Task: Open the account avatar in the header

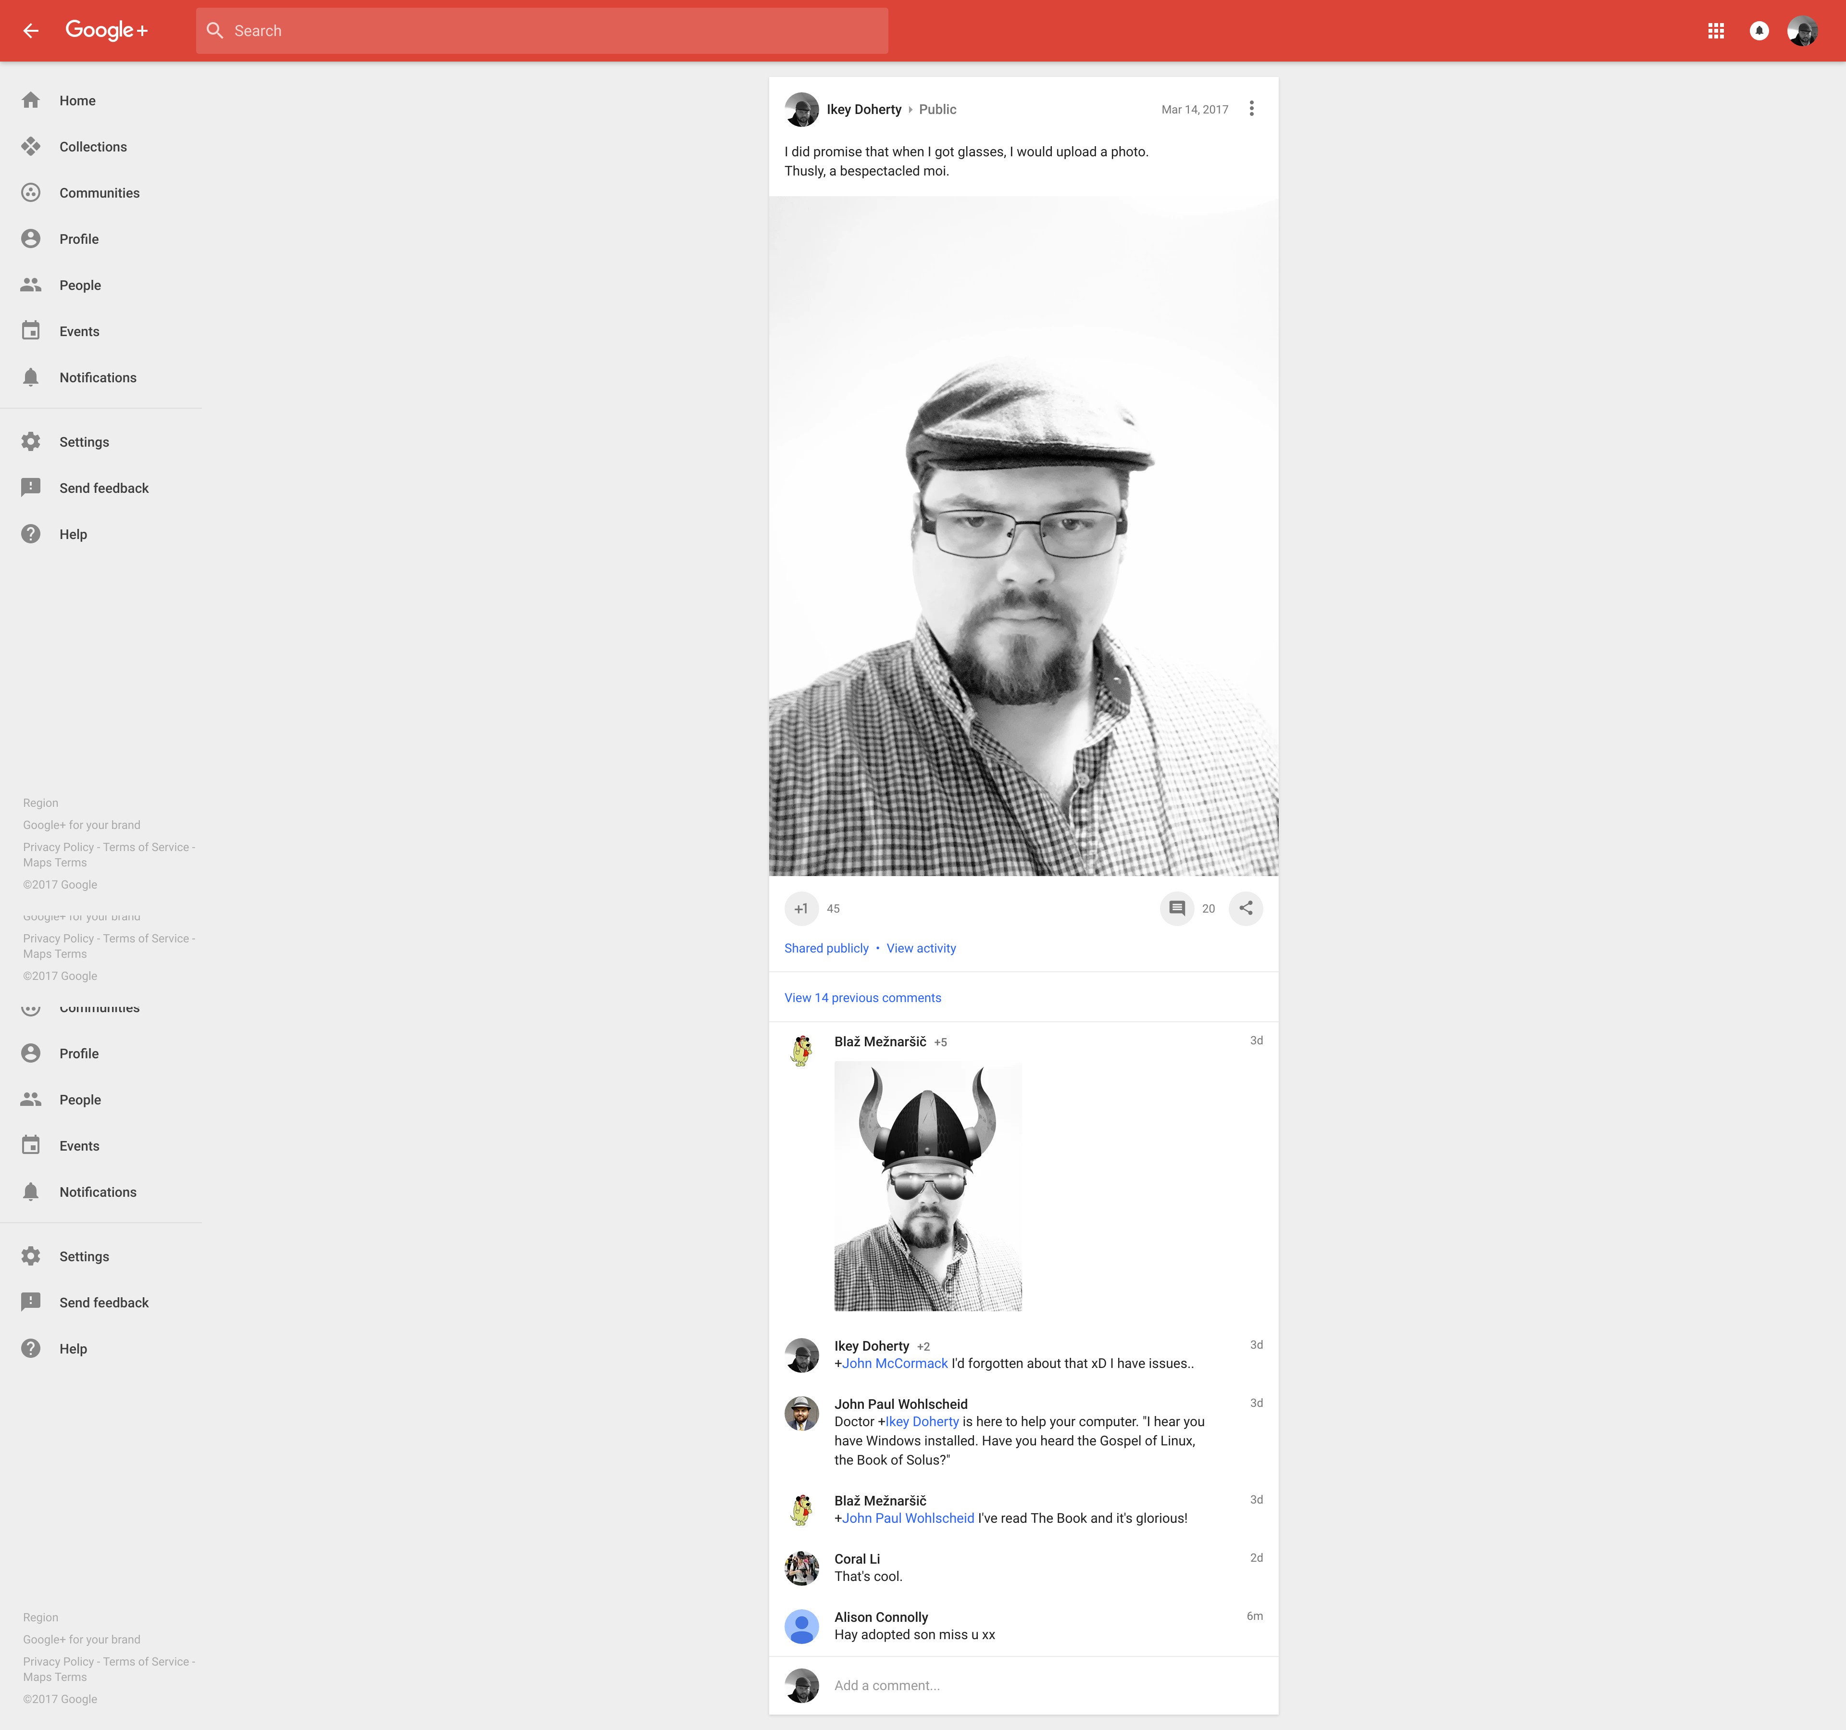Action: coord(1802,31)
